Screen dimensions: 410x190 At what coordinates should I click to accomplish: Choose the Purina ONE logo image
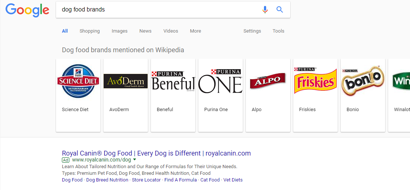pyautogui.click(x=221, y=81)
